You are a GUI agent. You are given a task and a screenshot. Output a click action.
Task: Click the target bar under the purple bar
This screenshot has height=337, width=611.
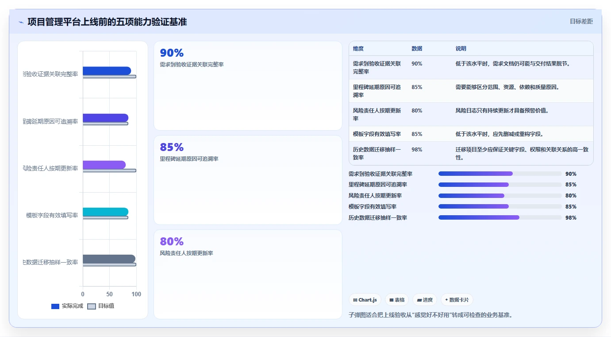tap(109, 170)
